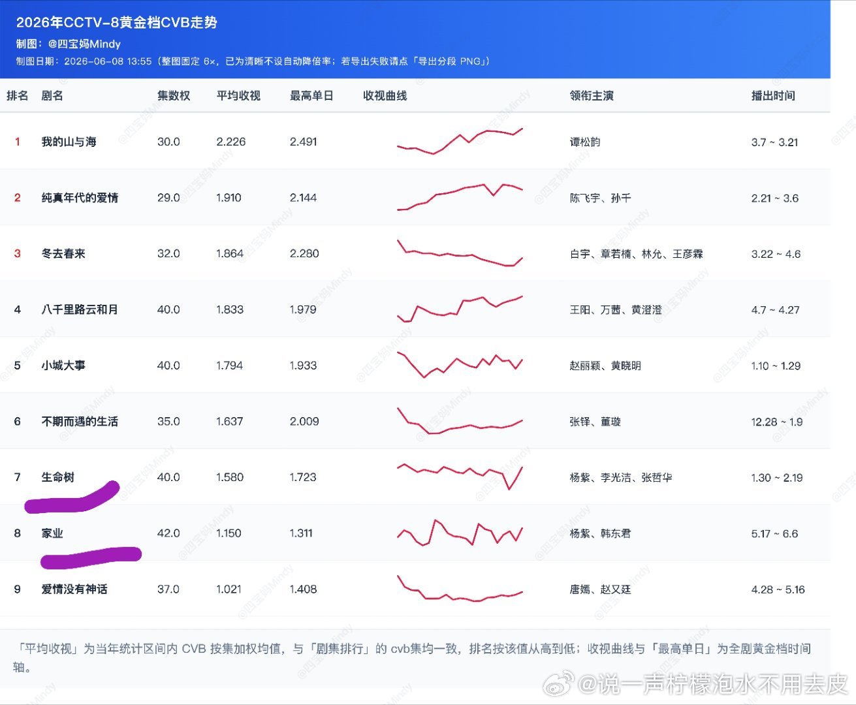Select the drama title 不期而遇的生活
The height and width of the screenshot is (705, 856).
pyautogui.click(x=80, y=422)
